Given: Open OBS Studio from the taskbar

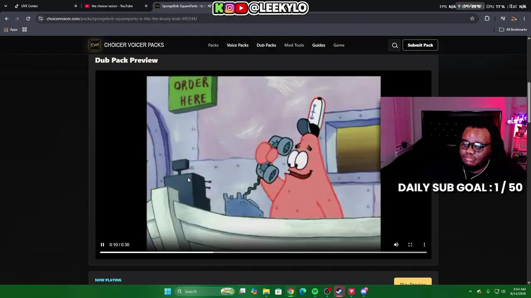Looking at the screenshot, I should [x=327, y=291].
